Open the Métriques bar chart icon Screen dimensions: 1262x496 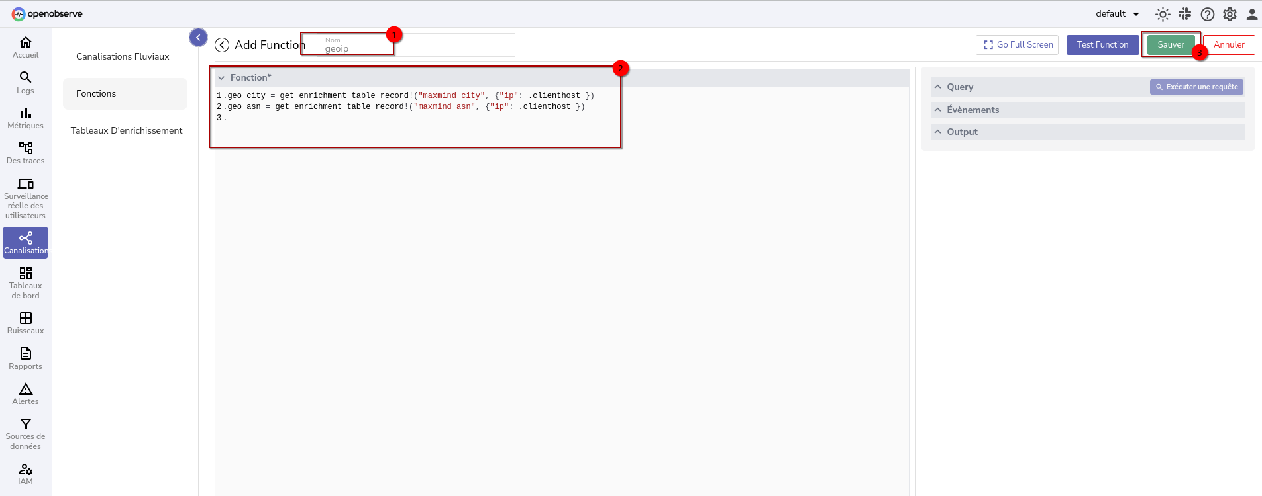[25, 114]
